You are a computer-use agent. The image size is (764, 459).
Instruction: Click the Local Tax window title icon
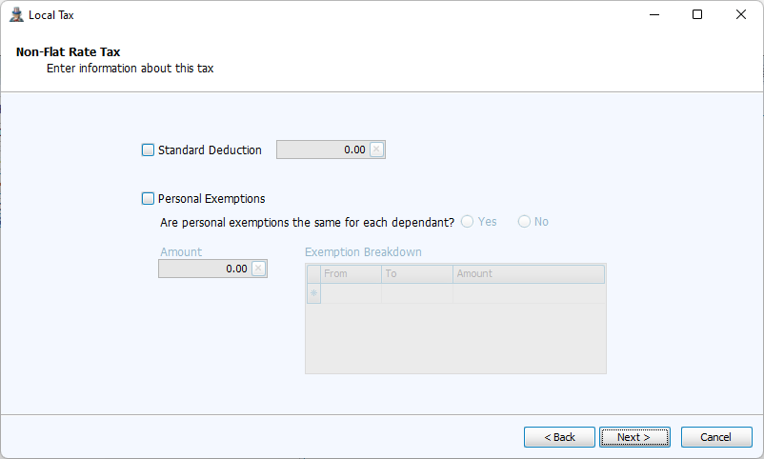pos(16,15)
